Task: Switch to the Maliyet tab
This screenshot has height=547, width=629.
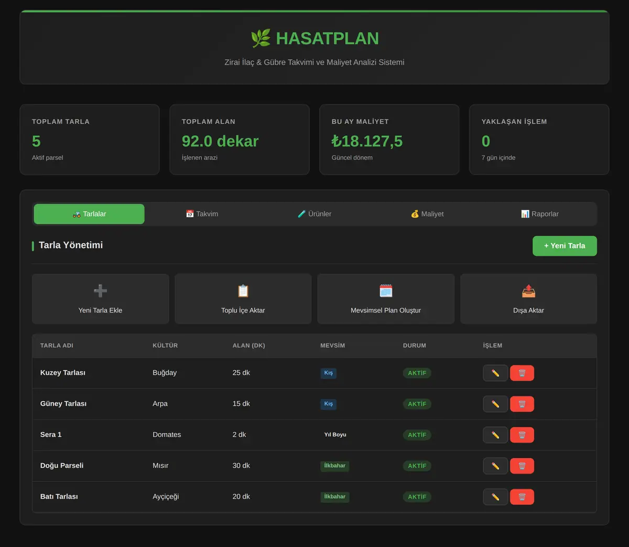Action: click(x=427, y=214)
